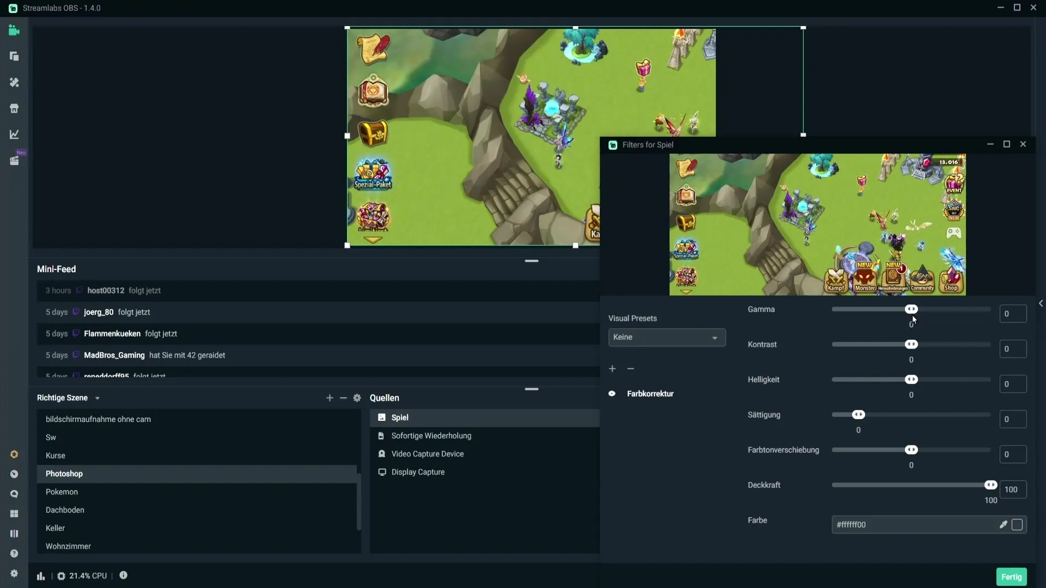Image resolution: width=1046 pixels, height=588 pixels.
Task: Select the Sofortige Wiederholung source
Action: (485, 436)
